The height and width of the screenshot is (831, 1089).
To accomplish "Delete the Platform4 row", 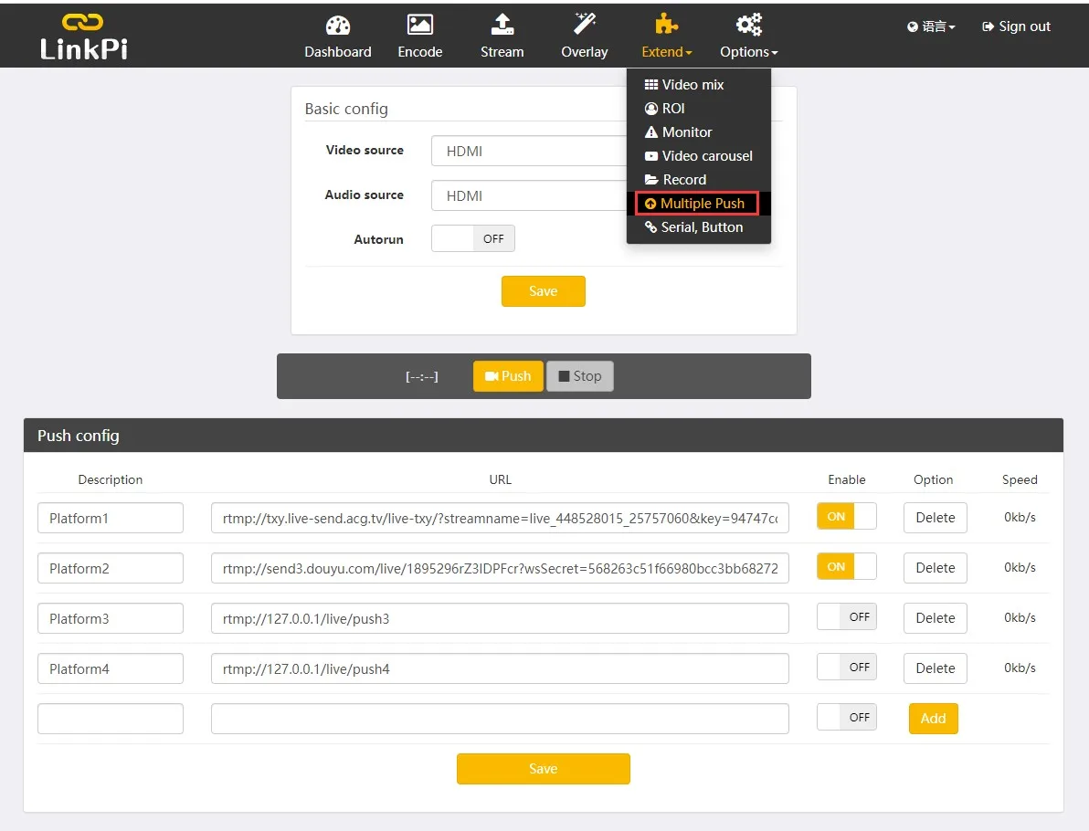I will click(x=935, y=668).
